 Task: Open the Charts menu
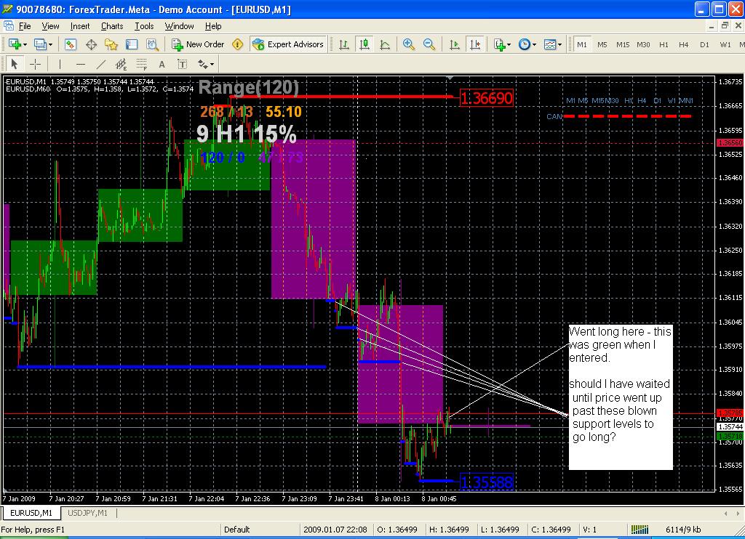(x=112, y=26)
